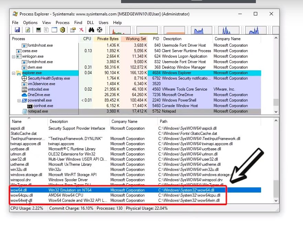Click the OneDrive.exe cloud icon
The image size is (303, 232).
click(24, 95)
